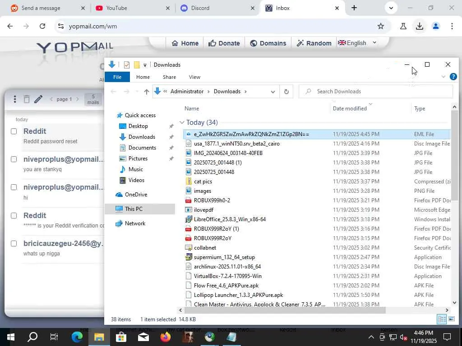Click breadcrumb chevron after Downloads
The height and width of the screenshot is (346, 462).
point(245,91)
